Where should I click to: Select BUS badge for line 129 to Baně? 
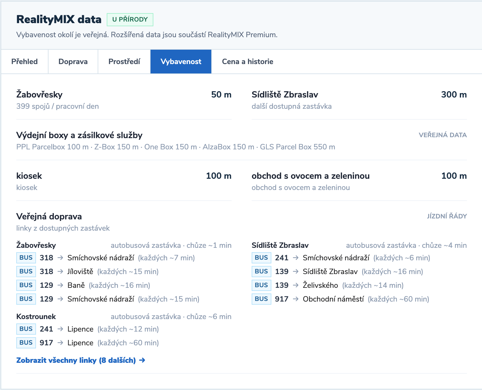tap(26, 285)
